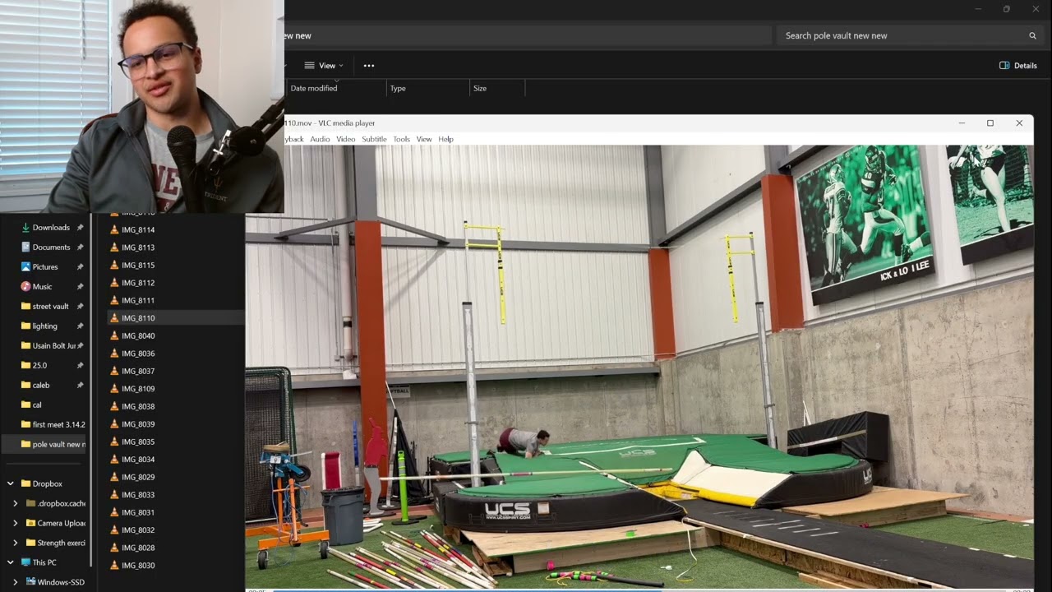1052x592 pixels.
Task: Click the pin icon next to Pictures
Action: coord(80,267)
